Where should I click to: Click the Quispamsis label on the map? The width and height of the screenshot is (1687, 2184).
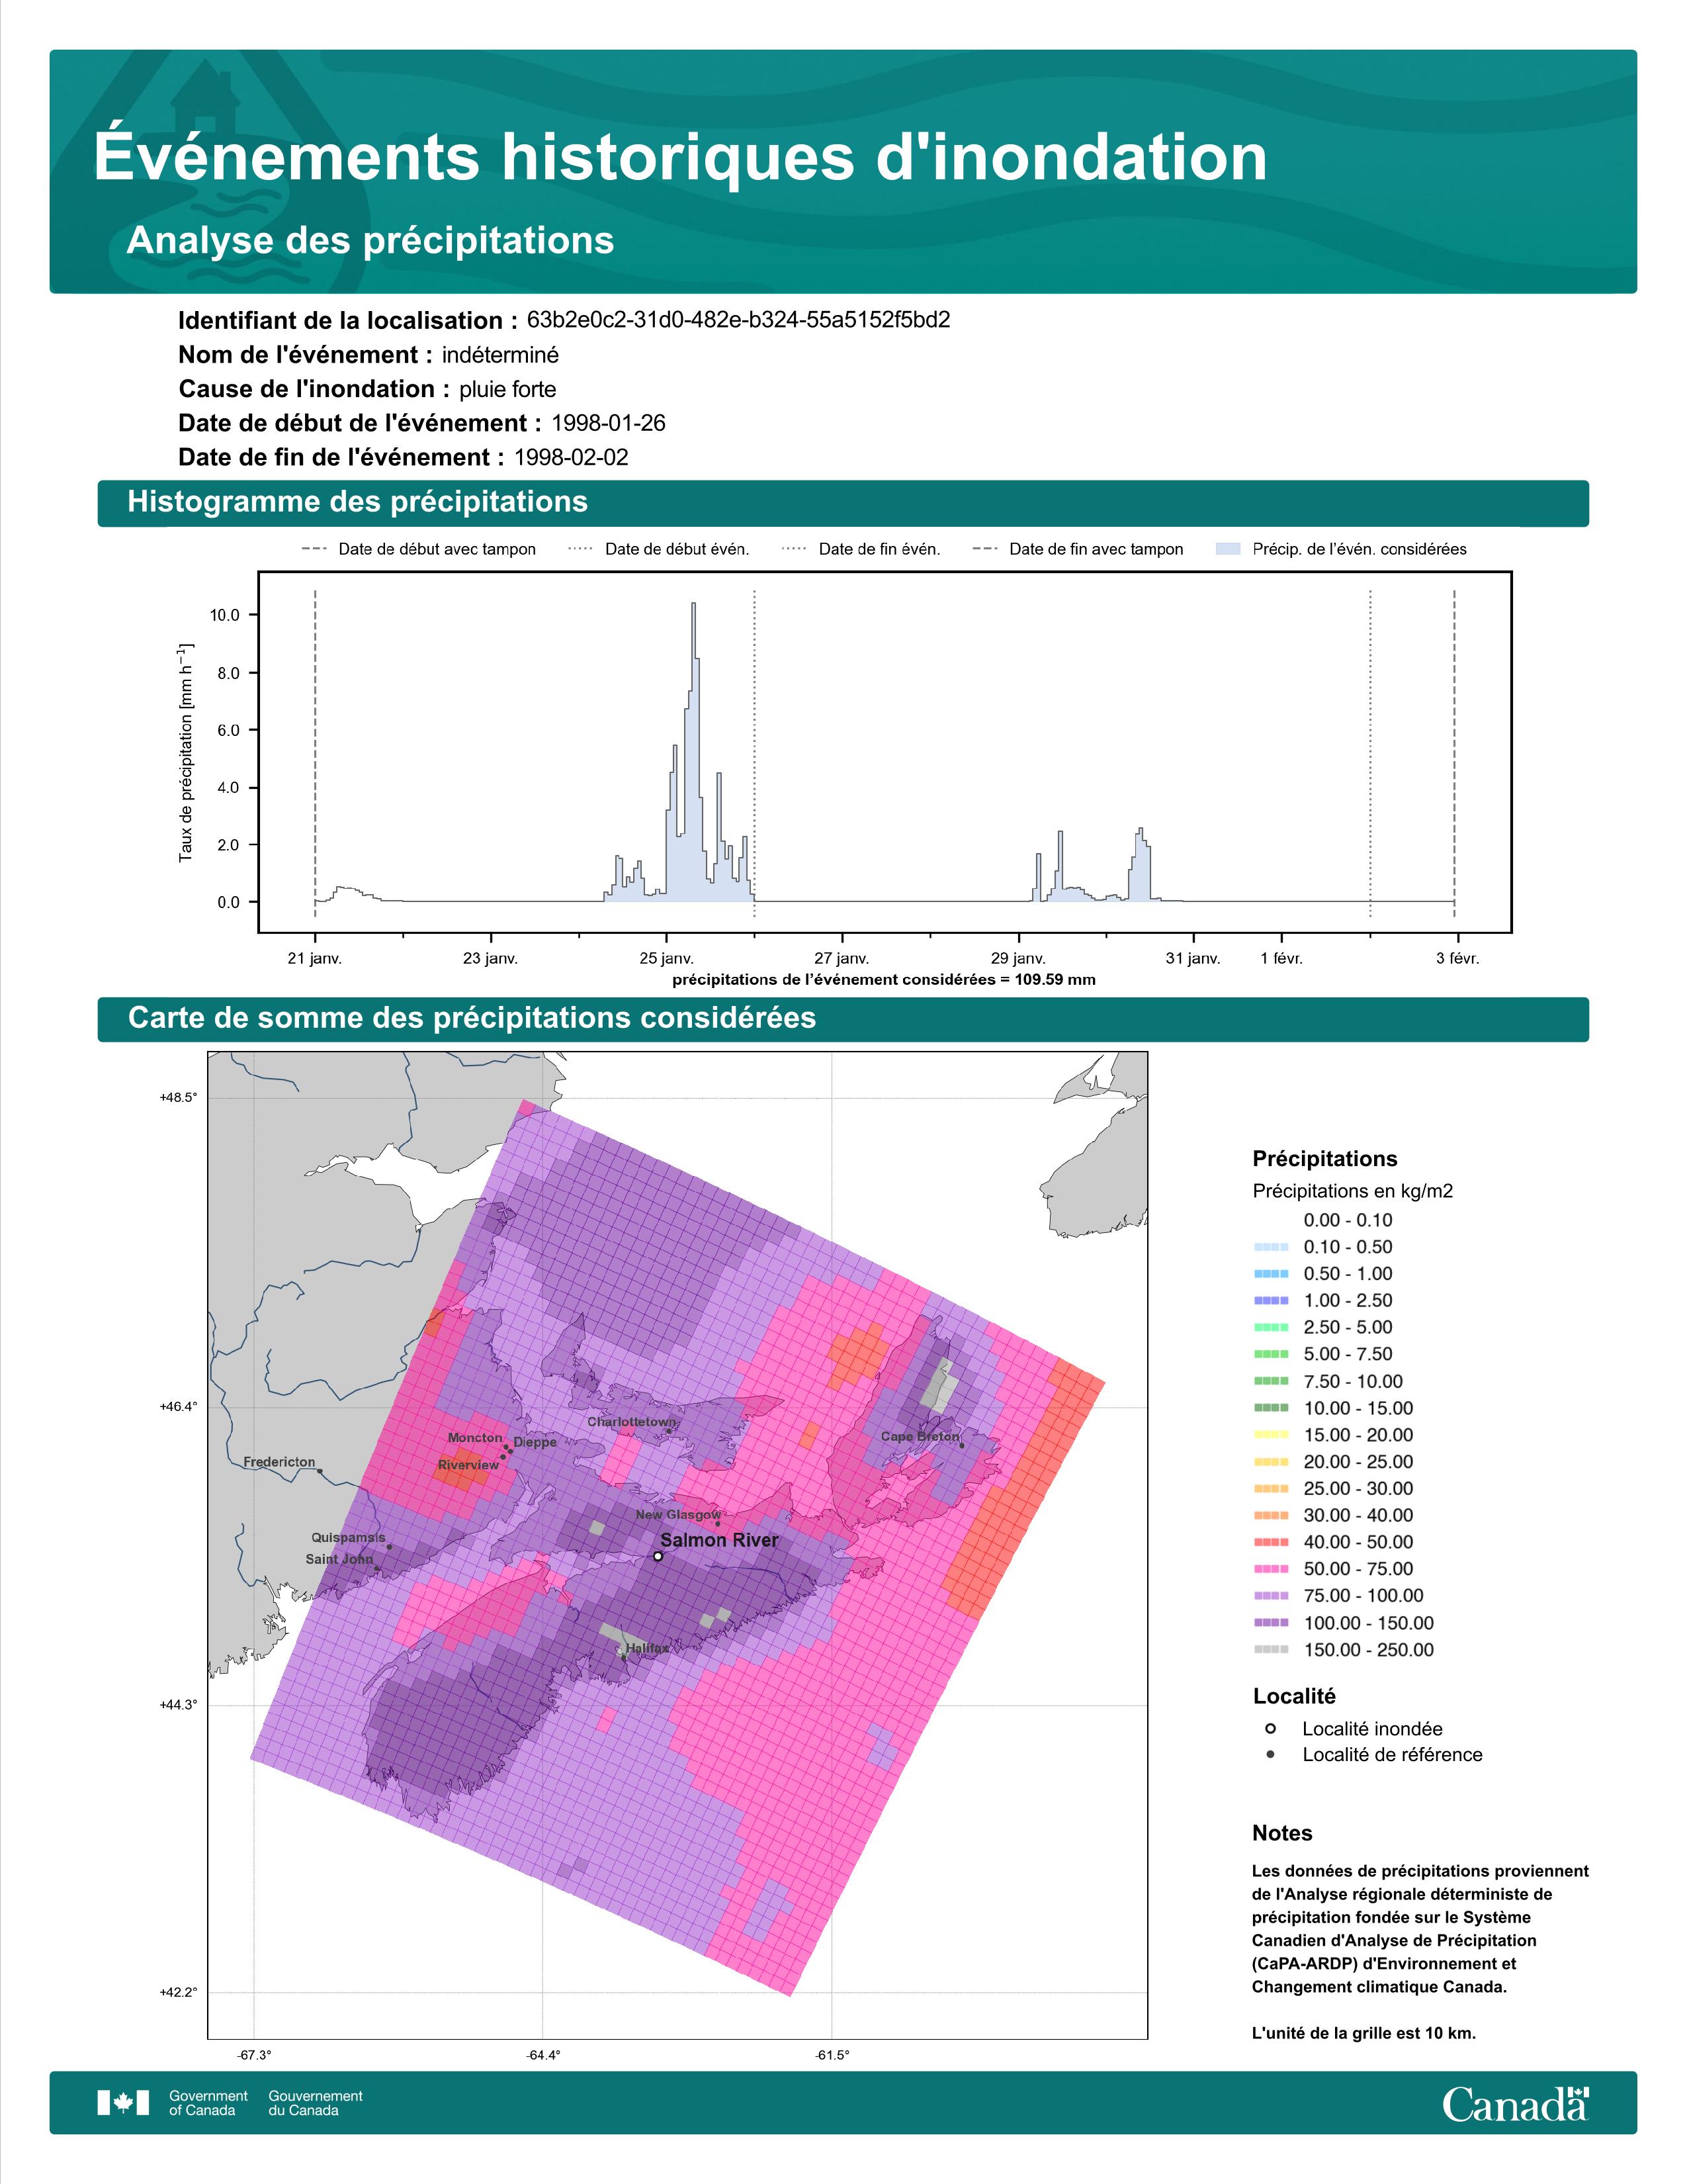pos(348,1537)
